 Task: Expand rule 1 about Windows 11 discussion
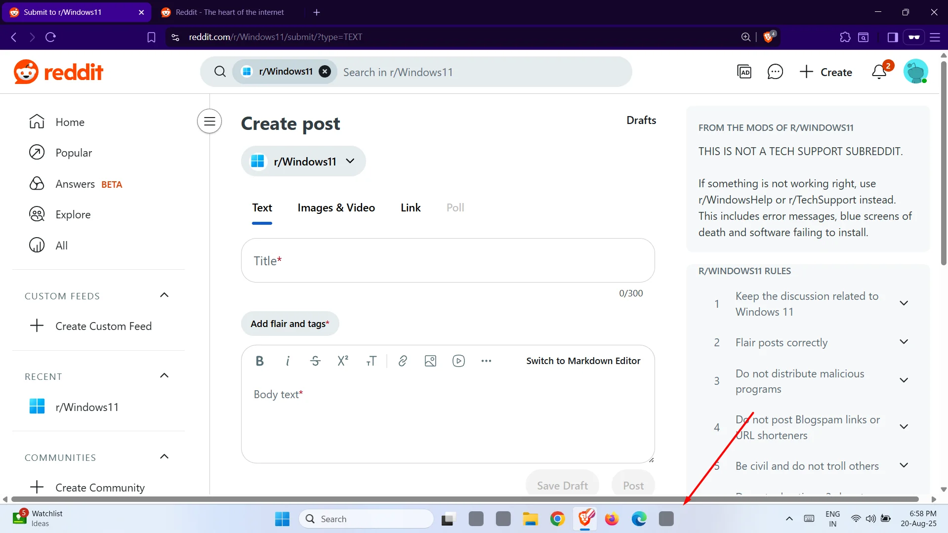pyautogui.click(x=904, y=303)
